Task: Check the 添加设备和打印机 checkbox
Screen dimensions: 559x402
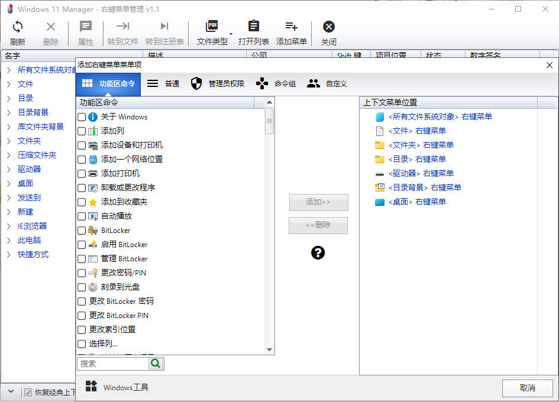Action: pyautogui.click(x=82, y=145)
